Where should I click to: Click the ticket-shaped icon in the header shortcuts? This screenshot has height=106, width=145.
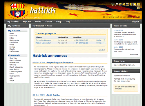(120, 4)
